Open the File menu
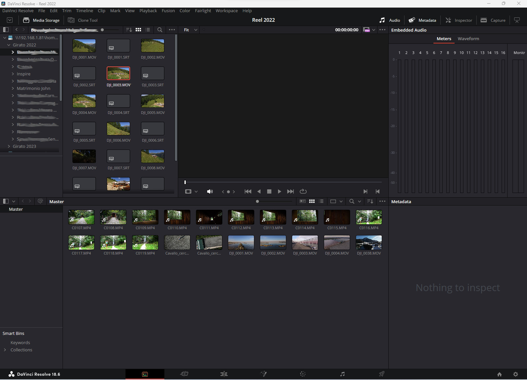 [x=42, y=11]
